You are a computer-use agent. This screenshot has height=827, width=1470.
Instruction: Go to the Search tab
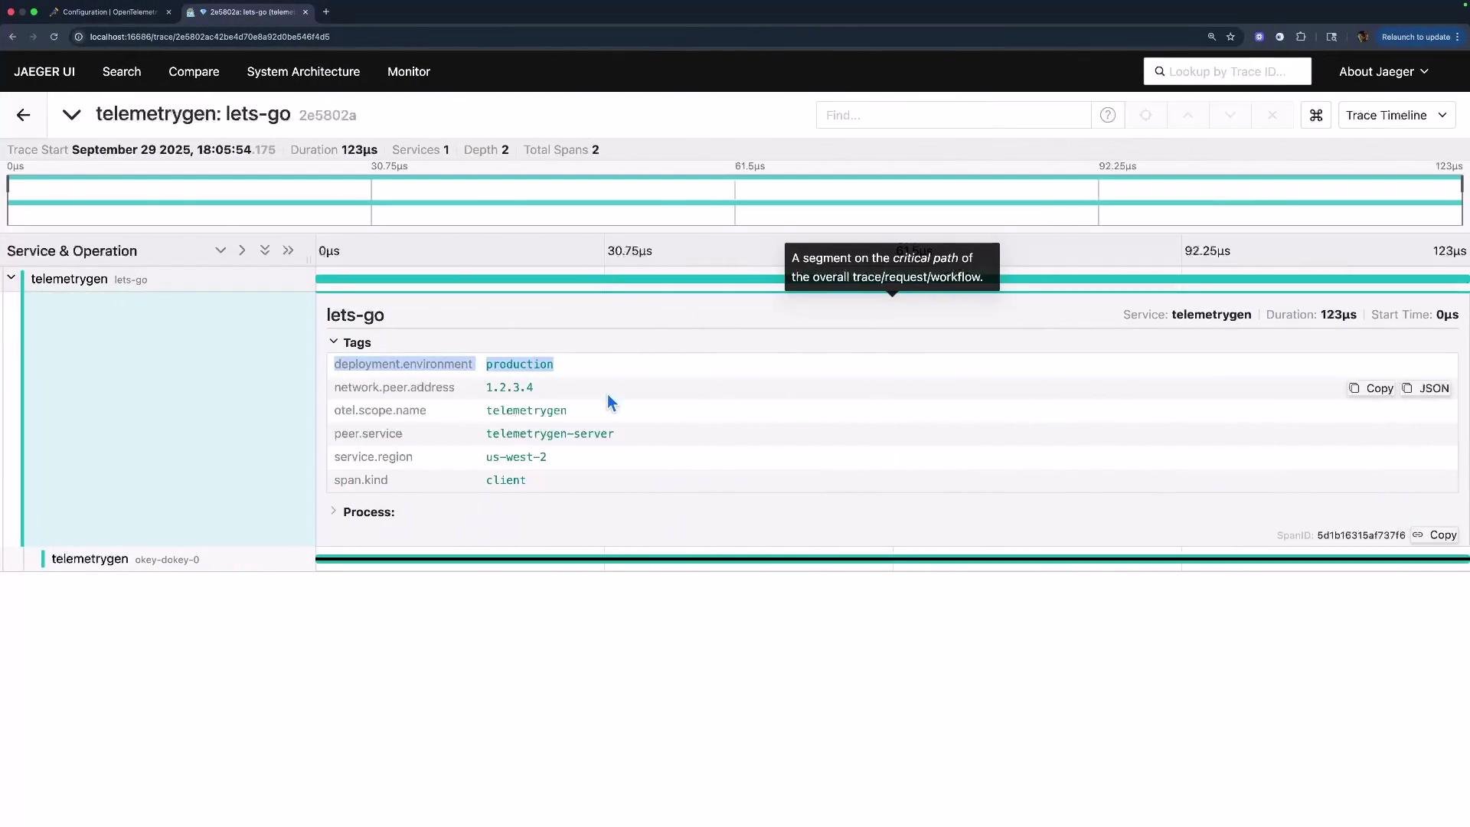[x=122, y=71]
